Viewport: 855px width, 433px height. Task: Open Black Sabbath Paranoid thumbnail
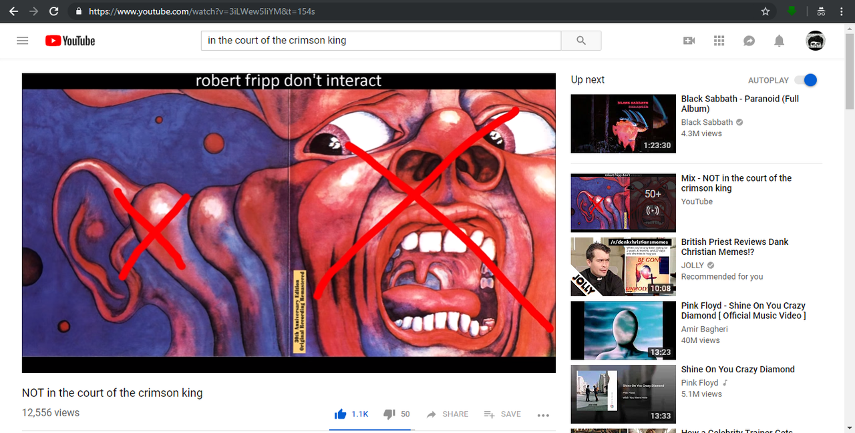point(623,123)
